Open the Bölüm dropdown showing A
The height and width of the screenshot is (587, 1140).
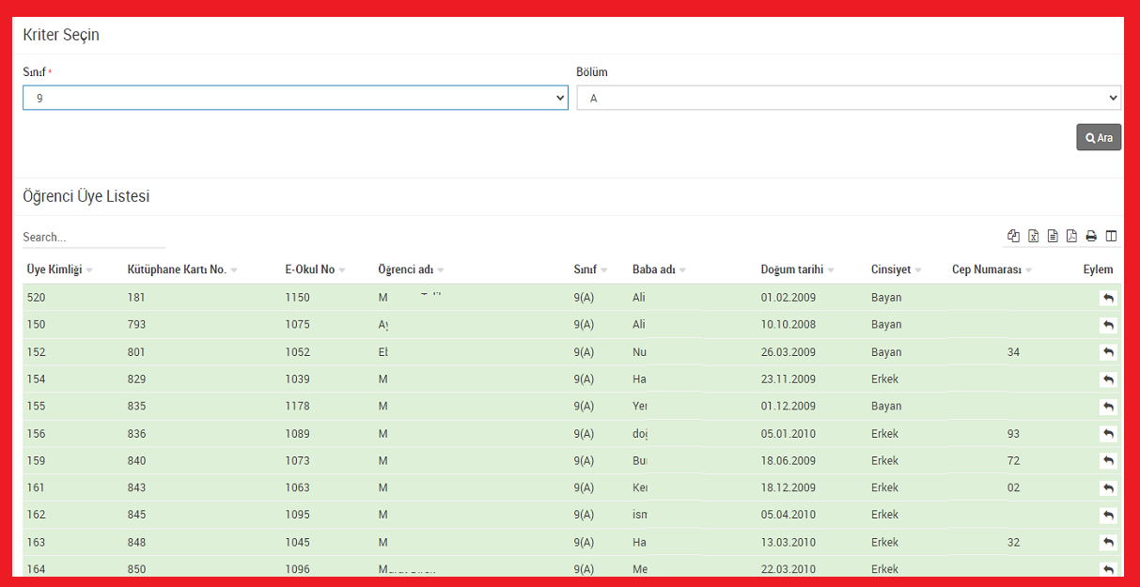coord(848,98)
